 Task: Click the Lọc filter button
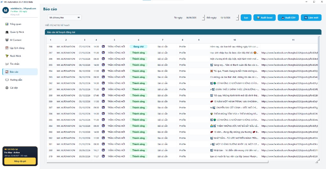(246, 17)
